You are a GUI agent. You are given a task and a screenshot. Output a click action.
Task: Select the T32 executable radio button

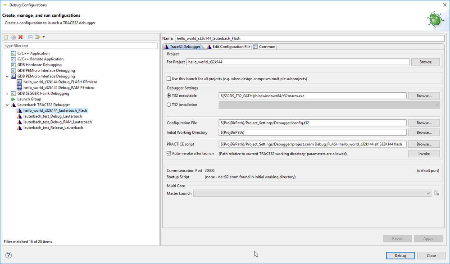169,96
